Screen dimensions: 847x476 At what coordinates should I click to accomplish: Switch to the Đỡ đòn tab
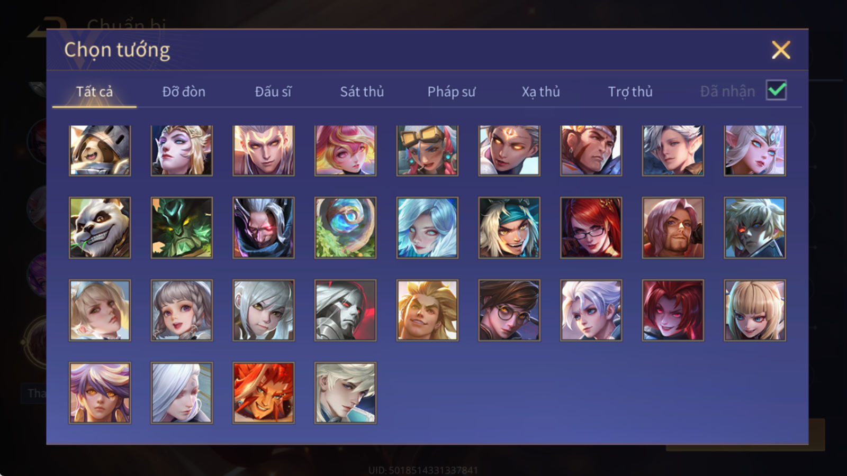[x=184, y=91]
